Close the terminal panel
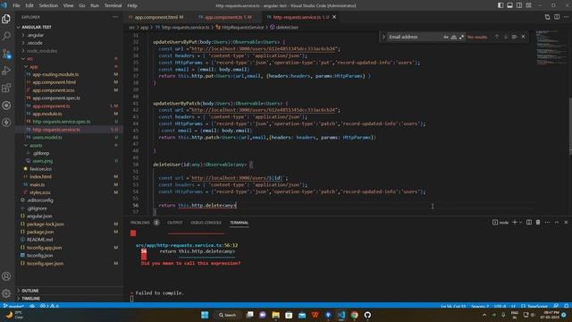This screenshot has height=322, width=572. click(x=566, y=223)
